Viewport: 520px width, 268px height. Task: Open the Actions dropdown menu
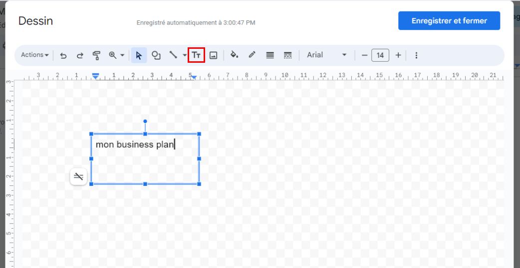coord(35,55)
